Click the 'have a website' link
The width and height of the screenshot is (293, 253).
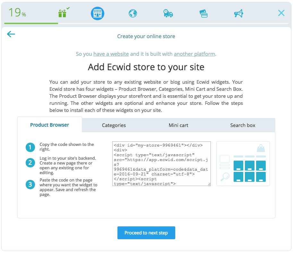(x=111, y=54)
